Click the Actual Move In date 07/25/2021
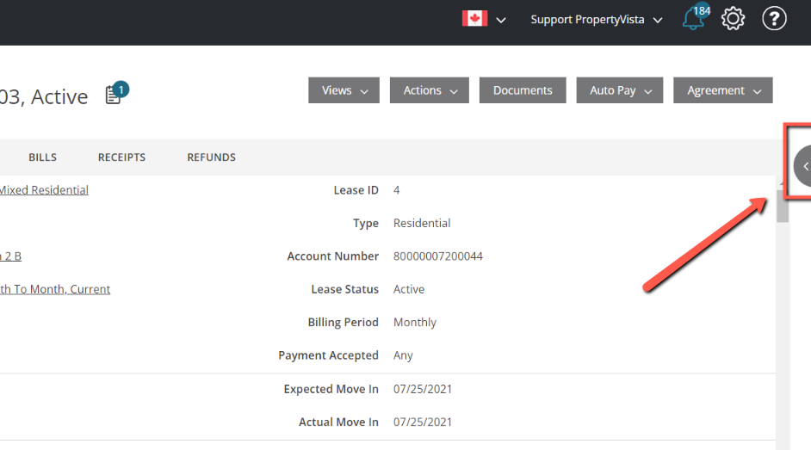The width and height of the screenshot is (811, 450). click(x=422, y=422)
